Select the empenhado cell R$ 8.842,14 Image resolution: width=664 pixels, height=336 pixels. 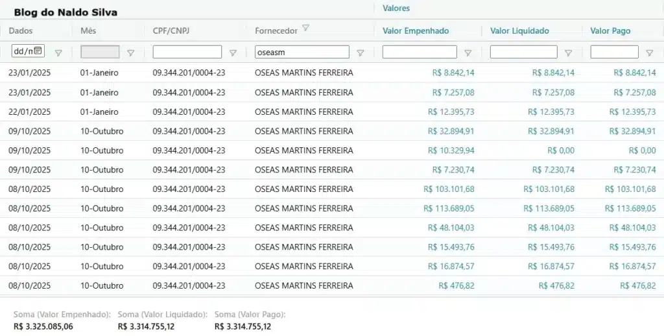453,73
